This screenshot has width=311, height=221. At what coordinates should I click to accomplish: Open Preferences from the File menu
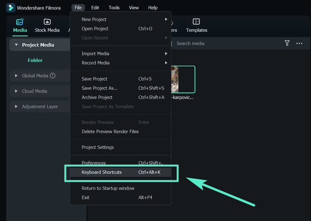(x=121, y=163)
